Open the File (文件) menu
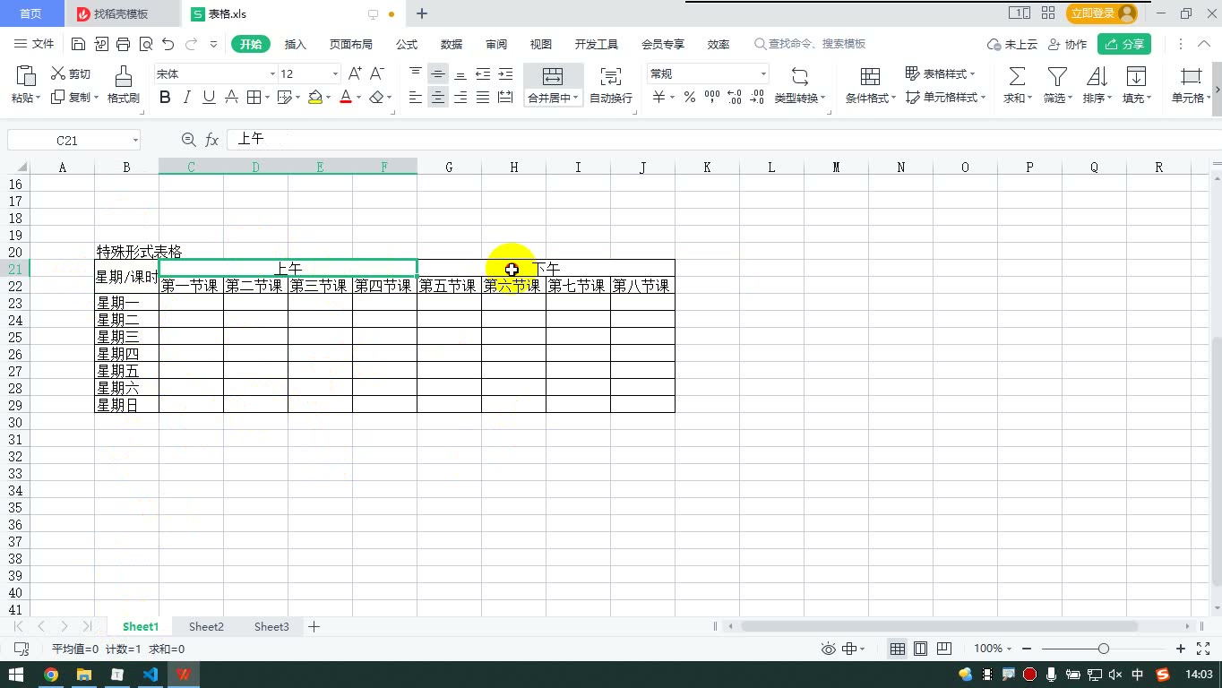 click(x=35, y=44)
